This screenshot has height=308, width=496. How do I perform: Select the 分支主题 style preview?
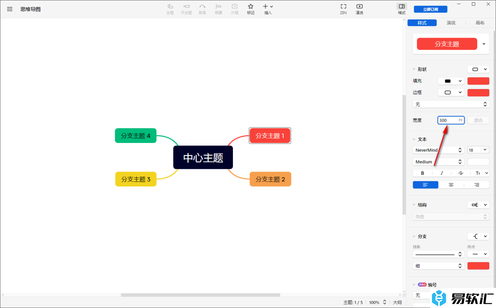coord(447,44)
